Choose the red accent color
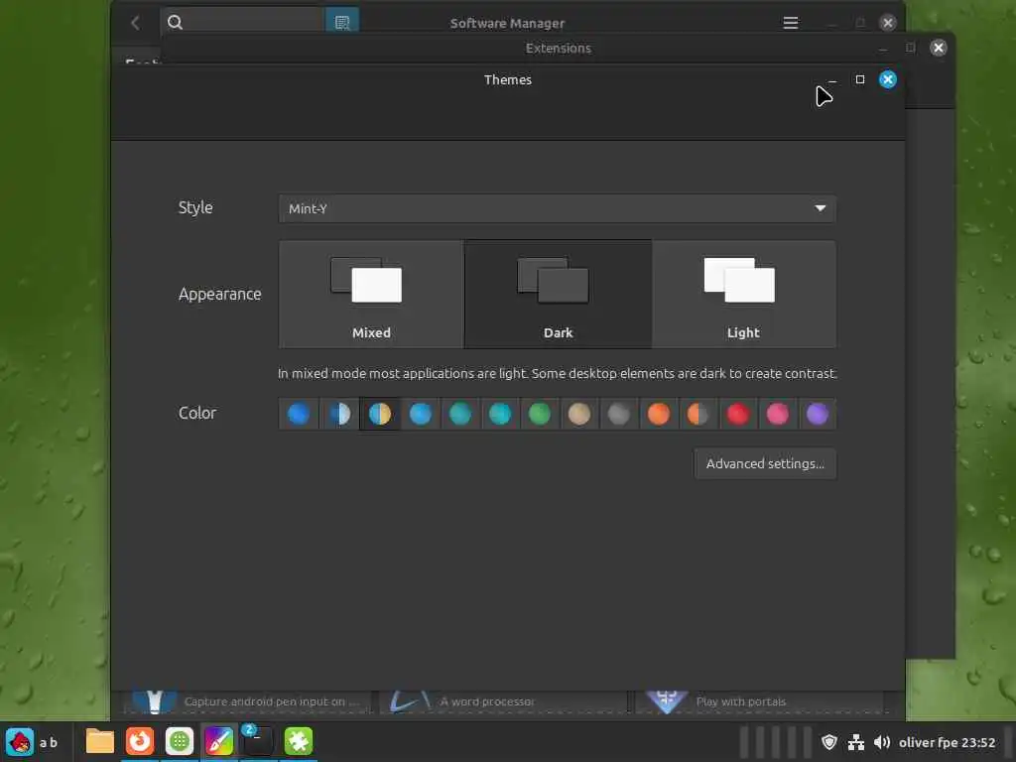The height and width of the screenshot is (762, 1016). coord(738,414)
